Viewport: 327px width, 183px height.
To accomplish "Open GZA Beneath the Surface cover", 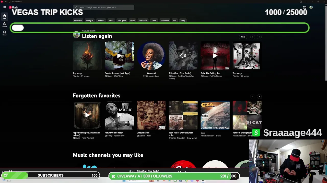I will [x=215, y=115].
